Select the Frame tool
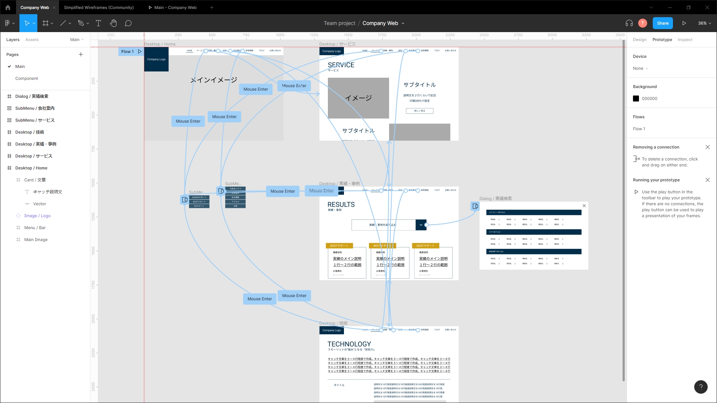Screen dimensions: 717x403 pos(46,23)
